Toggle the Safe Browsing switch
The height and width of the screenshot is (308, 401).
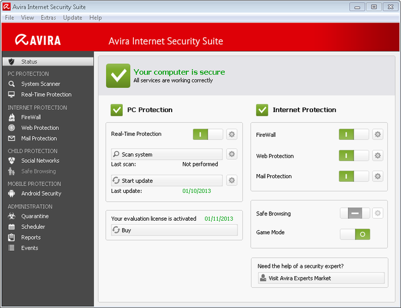(x=355, y=213)
